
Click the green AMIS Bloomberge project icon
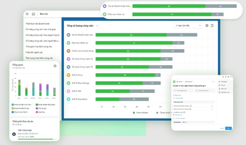point(68,83)
